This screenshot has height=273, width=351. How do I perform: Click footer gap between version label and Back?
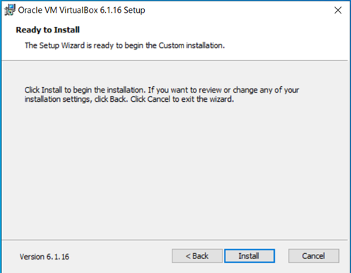(121, 257)
